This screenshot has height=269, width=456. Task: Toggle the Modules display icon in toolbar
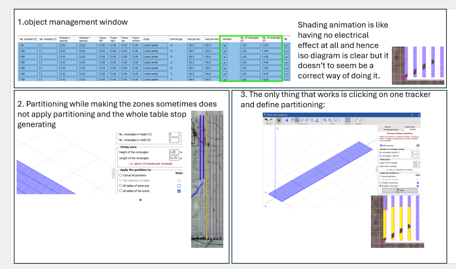coord(347,120)
